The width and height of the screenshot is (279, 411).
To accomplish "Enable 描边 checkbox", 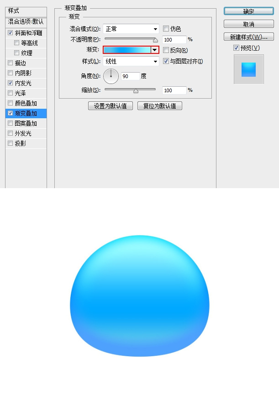I will click(x=10, y=63).
